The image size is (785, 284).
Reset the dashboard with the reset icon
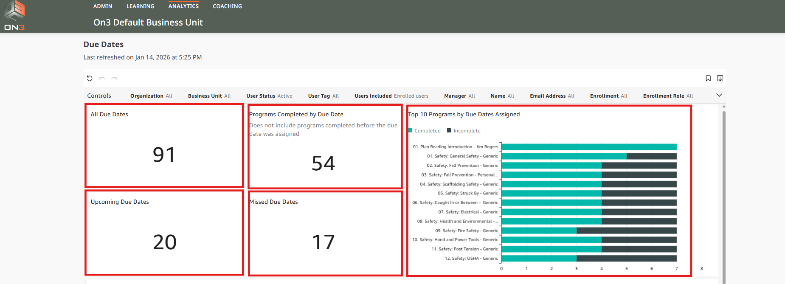coord(90,78)
